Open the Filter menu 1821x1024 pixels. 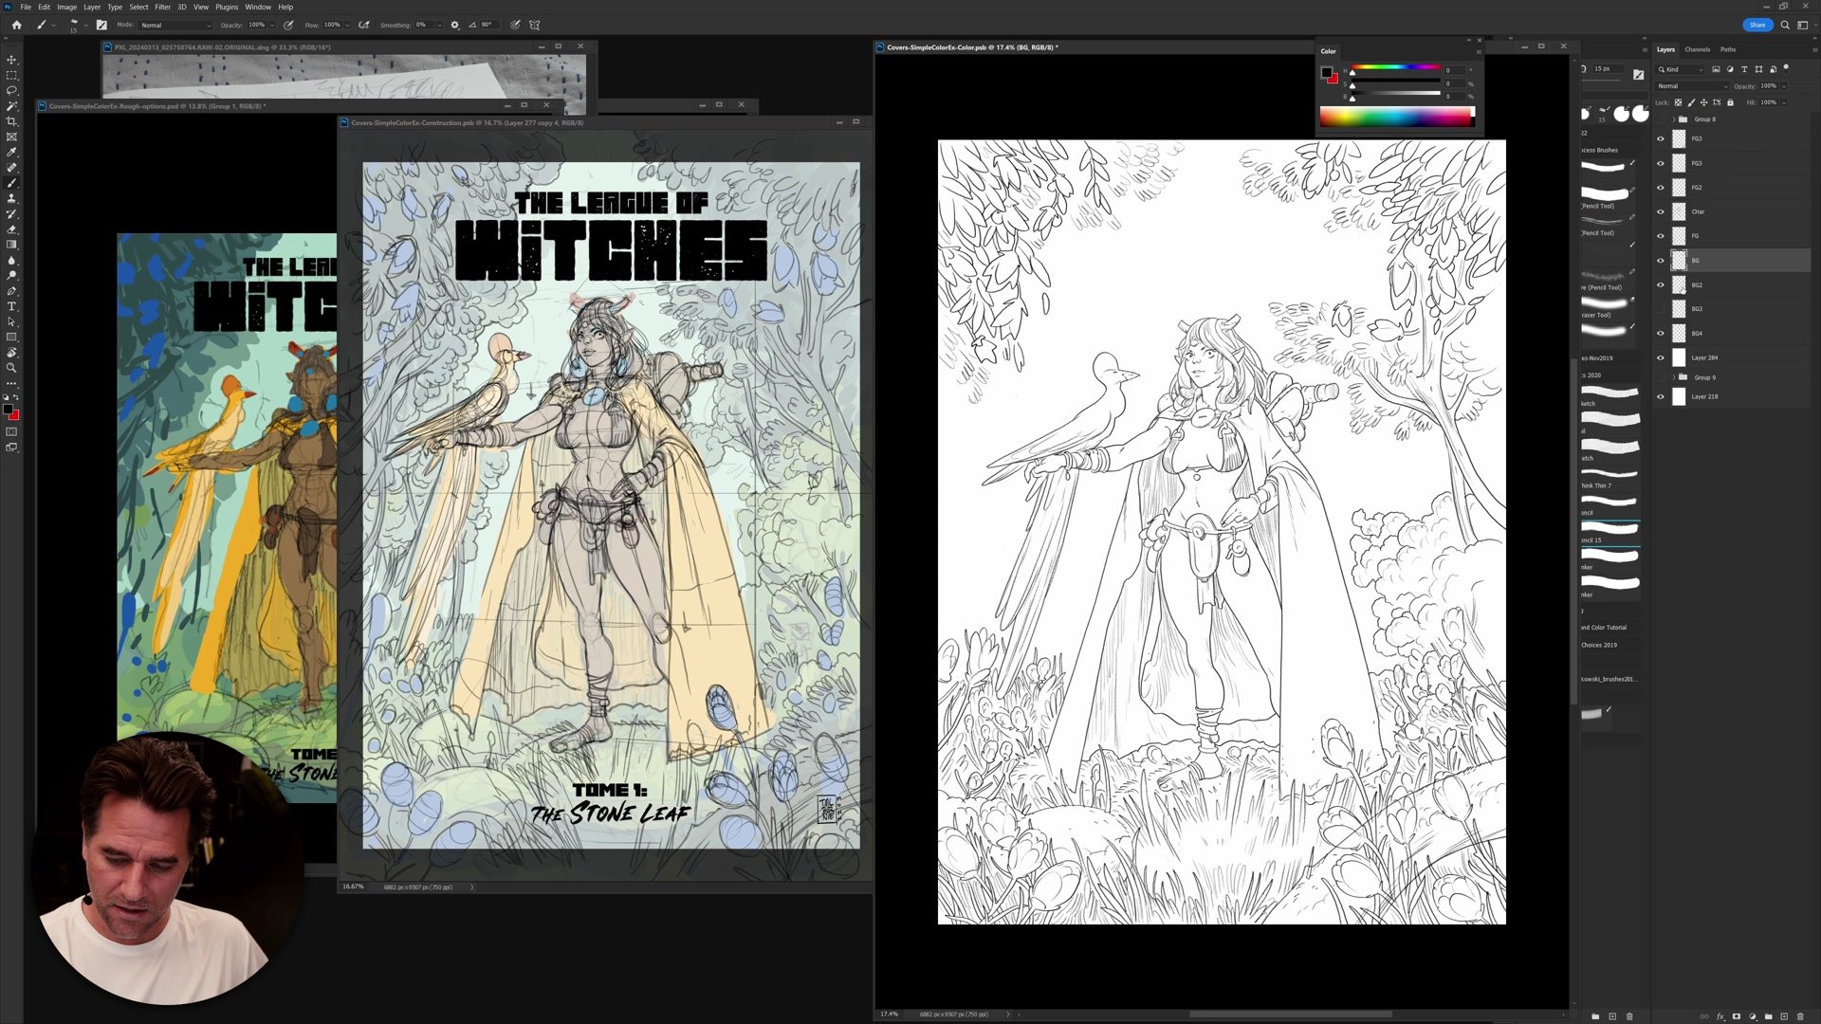[x=162, y=7]
